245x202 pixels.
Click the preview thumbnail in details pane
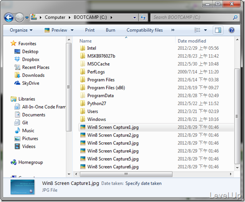pos(23,187)
